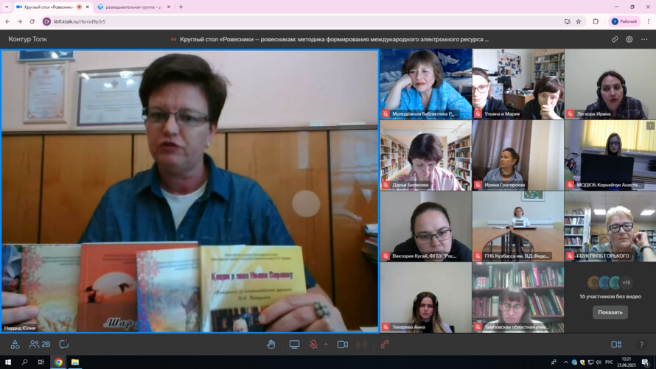Expand microphone options arrow
This screenshot has width=656, height=369.
tap(326, 344)
